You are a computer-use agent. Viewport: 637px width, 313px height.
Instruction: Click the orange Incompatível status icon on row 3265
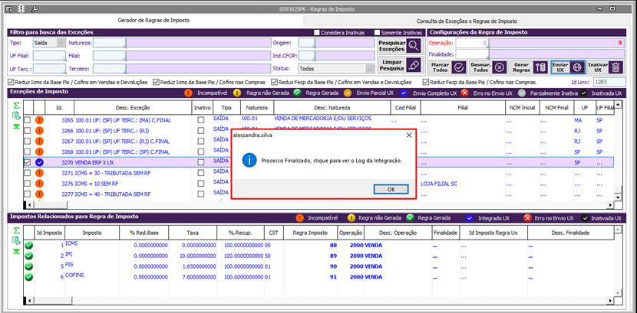coord(39,120)
